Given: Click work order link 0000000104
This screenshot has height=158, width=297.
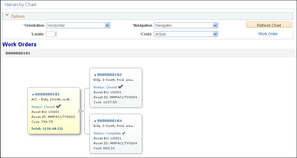Looking at the screenshot, I should 110,121.
